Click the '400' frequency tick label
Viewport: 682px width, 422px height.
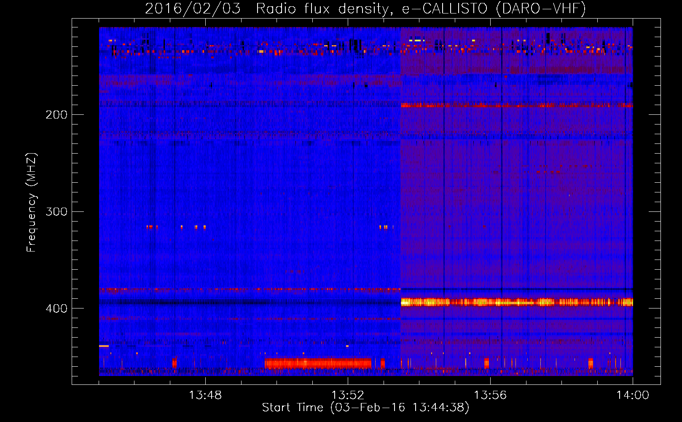click(56, 308)
